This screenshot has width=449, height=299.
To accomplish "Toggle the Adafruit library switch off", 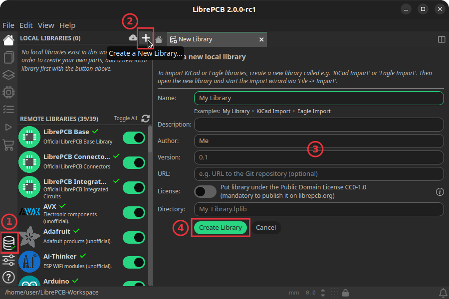I will pyautogui.click(x=133, y=238).
